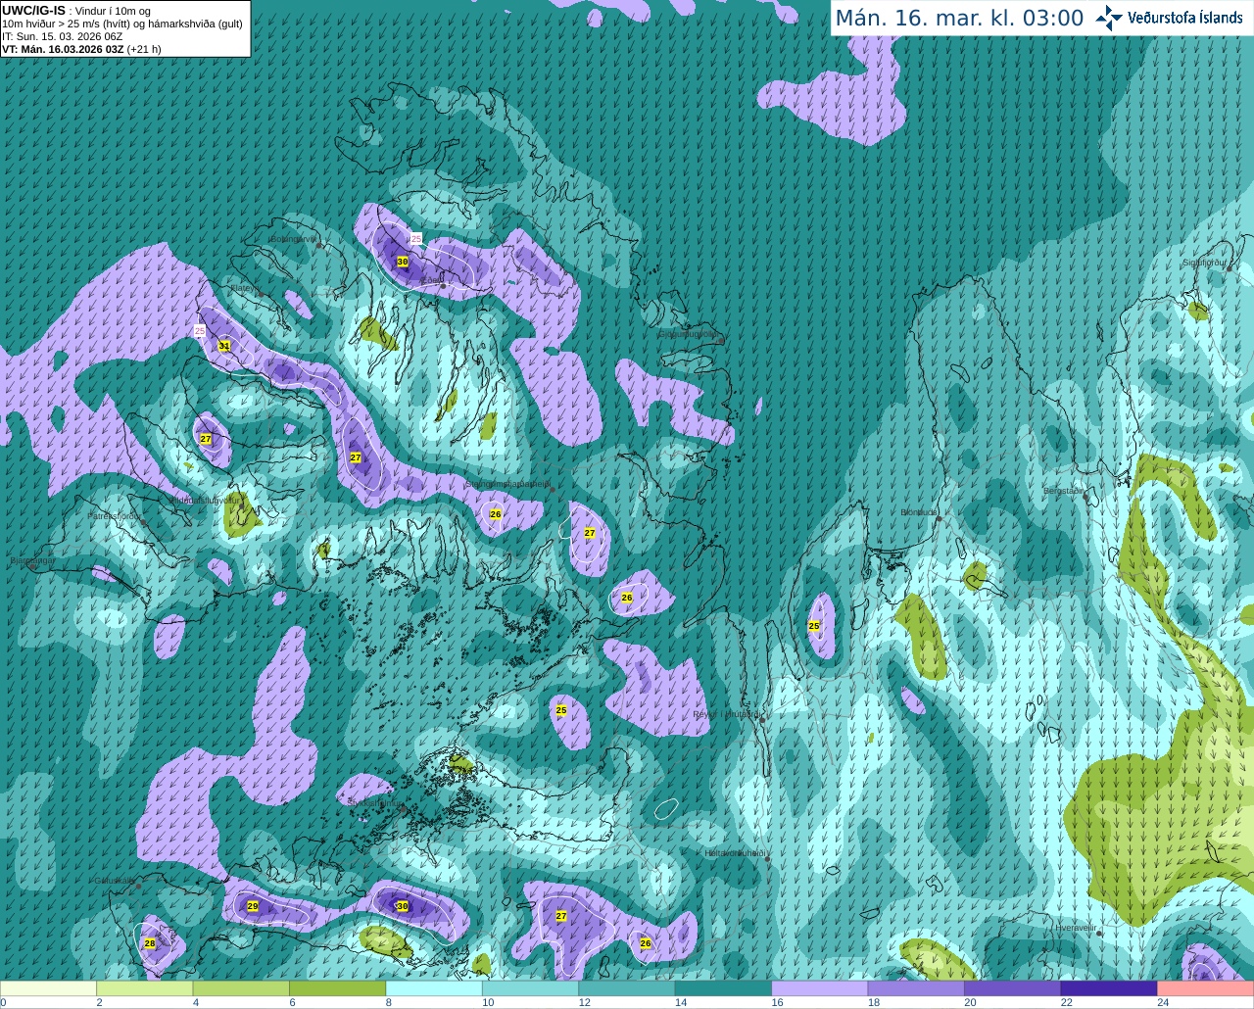
Task: Click the Gjögurflugvöllur station label
Action: pyautogui.click(x=689, y=333)
